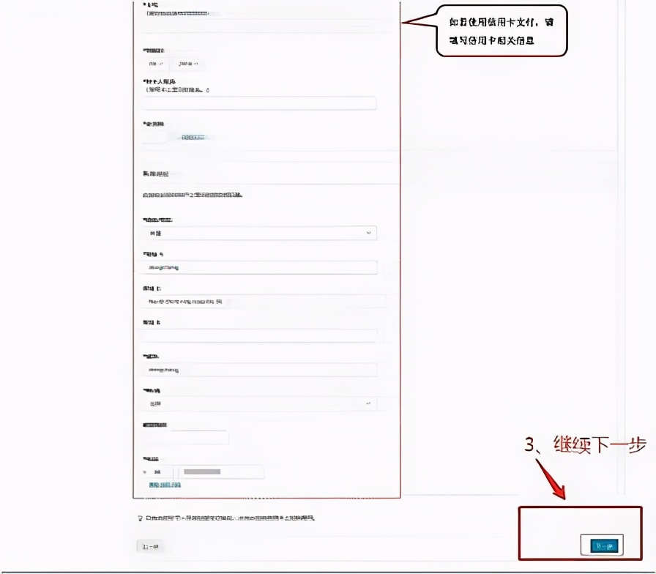Expand the country/region dropdown in billing address
The width and height of the screenshot is (656, 574).
tap(258, 233)
